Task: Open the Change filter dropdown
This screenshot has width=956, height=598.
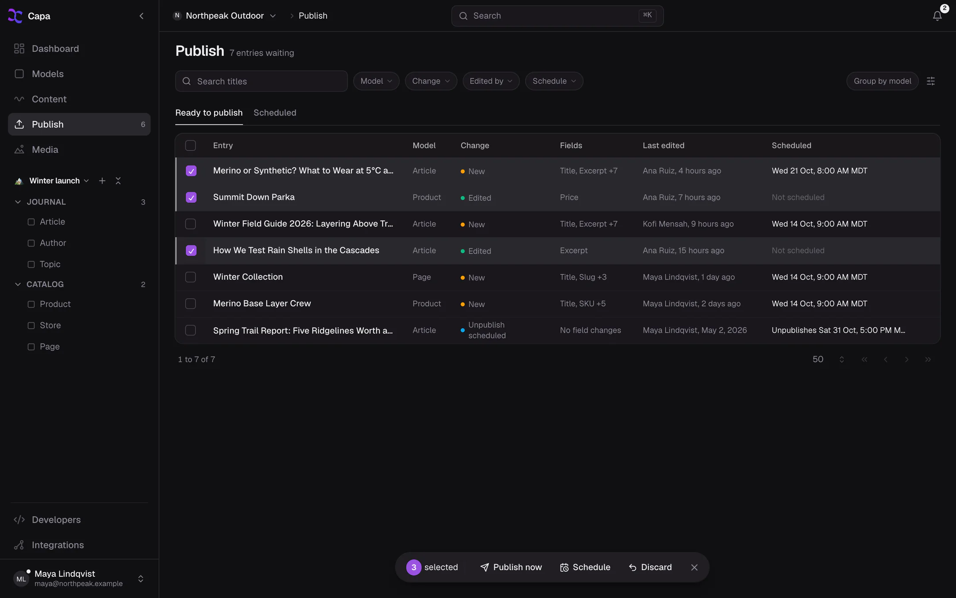Action: click(431, 81)
